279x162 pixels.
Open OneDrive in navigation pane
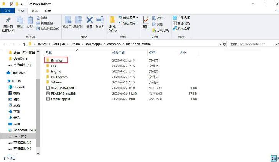pyautogui.click(x=16, y=73)
